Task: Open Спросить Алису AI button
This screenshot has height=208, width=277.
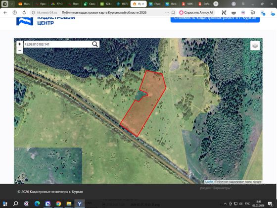Action: 196,12
